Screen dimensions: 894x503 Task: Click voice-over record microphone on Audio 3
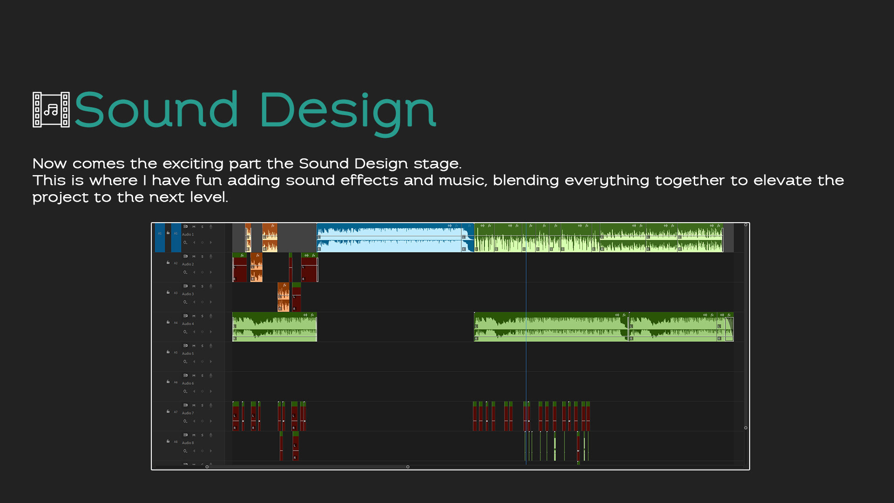click(210, 286)
